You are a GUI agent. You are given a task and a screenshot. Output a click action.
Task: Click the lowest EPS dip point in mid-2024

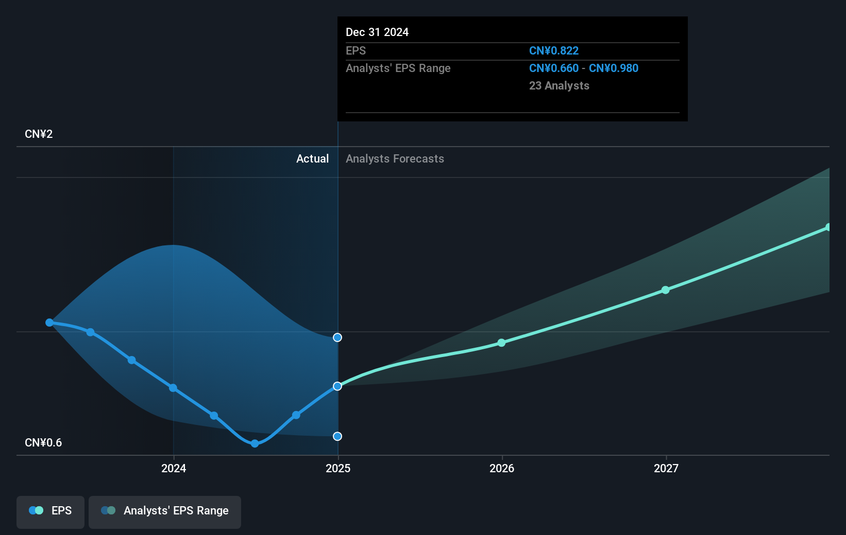[255, 443]
